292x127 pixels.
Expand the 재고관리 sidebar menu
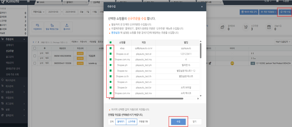pyautogui.click(x=24, y=86)
